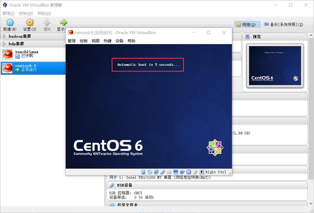Open 帮助 help menu in VM window
The width and height of the screenshot is (314, 213).
[x=131, y=41]
